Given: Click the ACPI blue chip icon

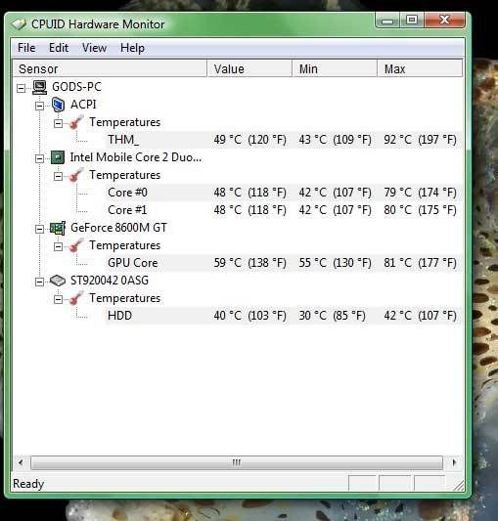Looking at the screenshot, I should (x=58, y=105).
